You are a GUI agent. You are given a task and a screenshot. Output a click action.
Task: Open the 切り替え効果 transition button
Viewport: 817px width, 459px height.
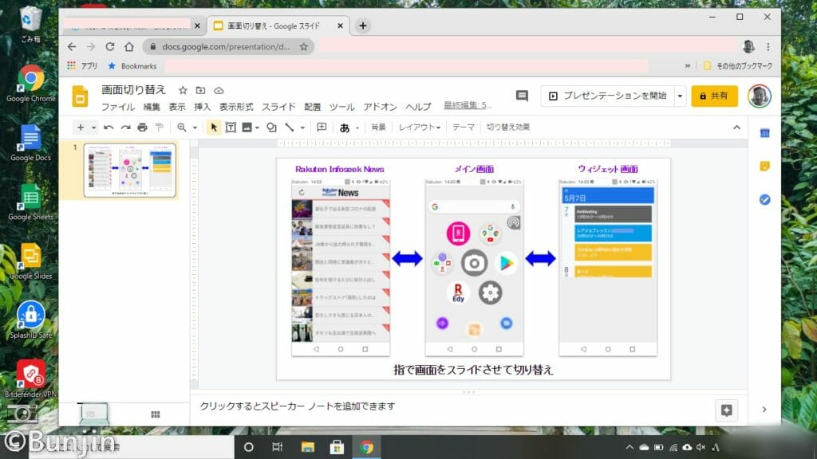[508, 127]
